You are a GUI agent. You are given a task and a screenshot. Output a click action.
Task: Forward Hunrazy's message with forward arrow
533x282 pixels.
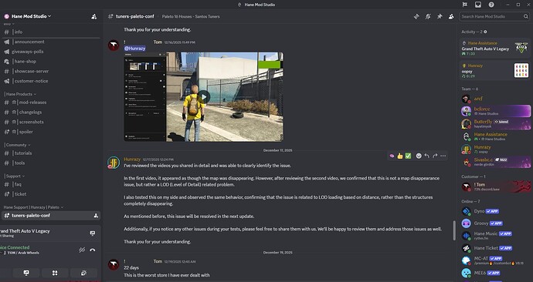coord(435,156)
